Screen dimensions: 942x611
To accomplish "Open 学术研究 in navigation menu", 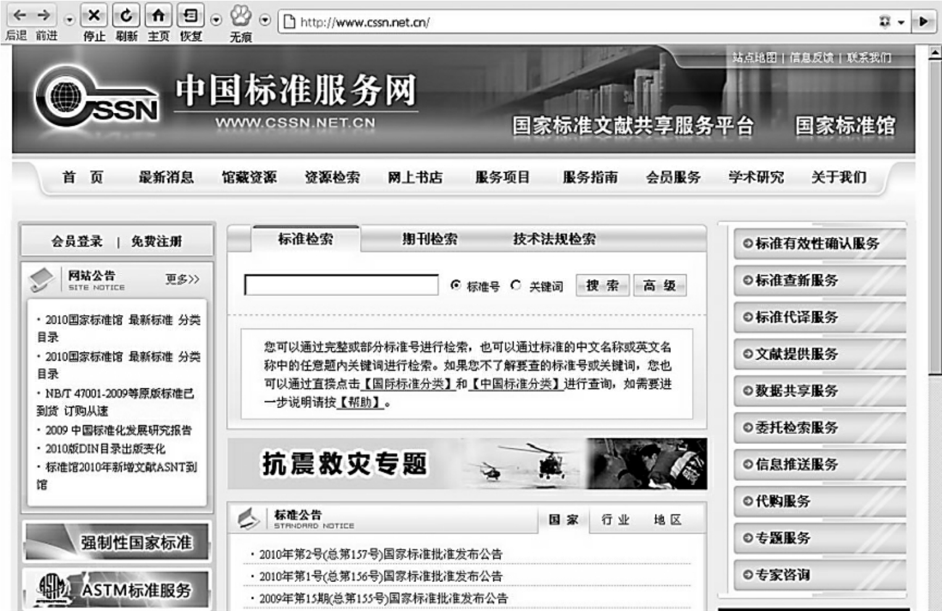I will coord(756,178).
